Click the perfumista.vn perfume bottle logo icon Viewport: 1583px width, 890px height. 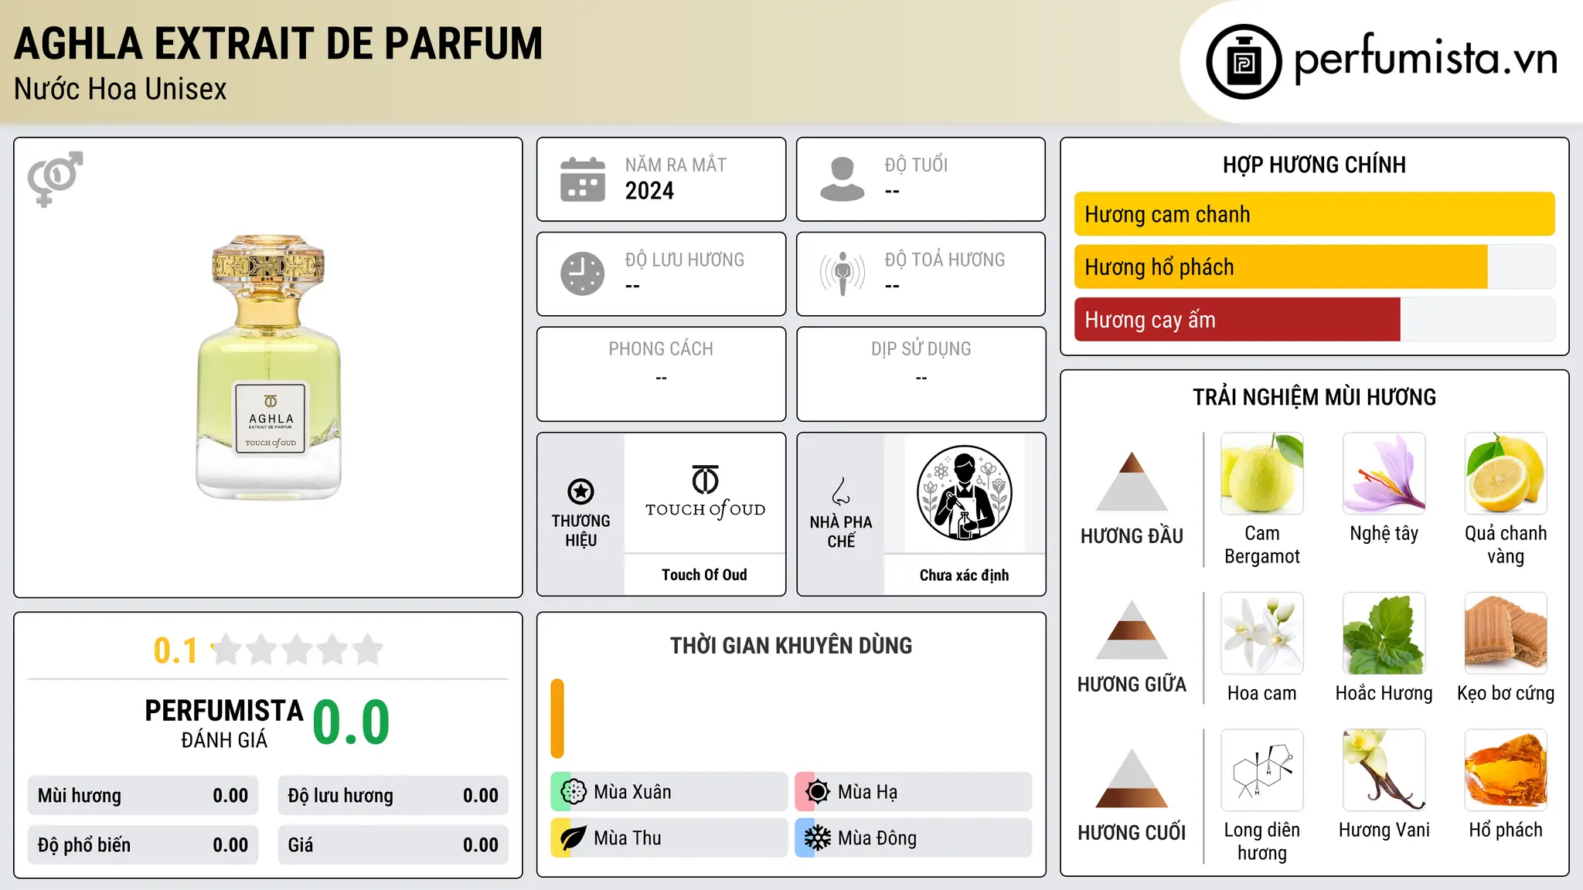[1244, 62]
